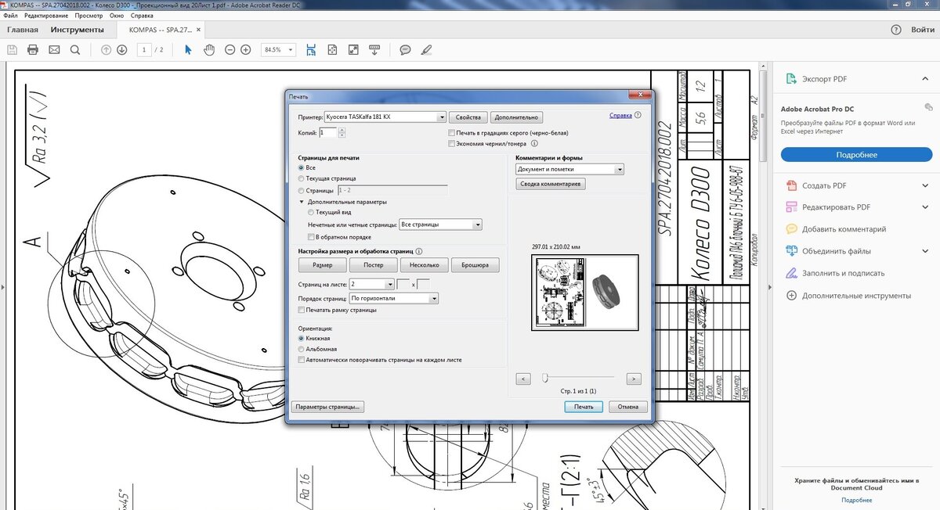Select the Hand pan tool icon
Screen dimensions: 940x510
coord(209,49)
